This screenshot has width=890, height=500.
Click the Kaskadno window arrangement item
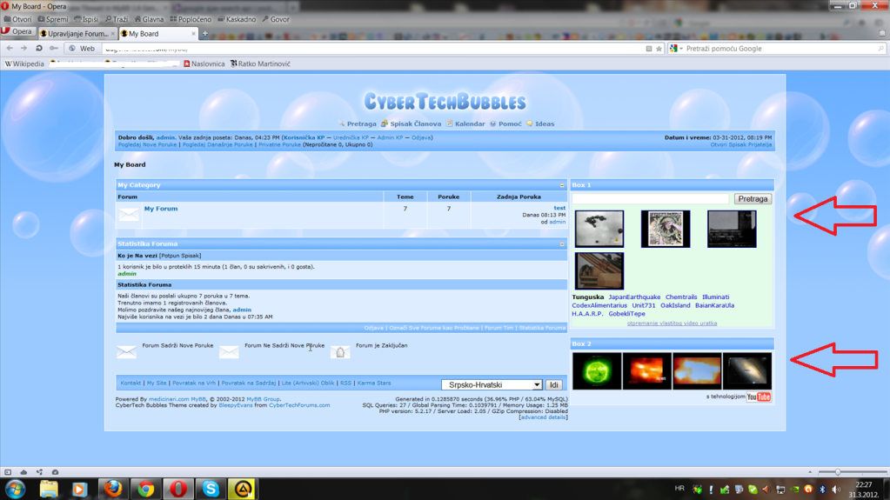[x=237, y=19]
